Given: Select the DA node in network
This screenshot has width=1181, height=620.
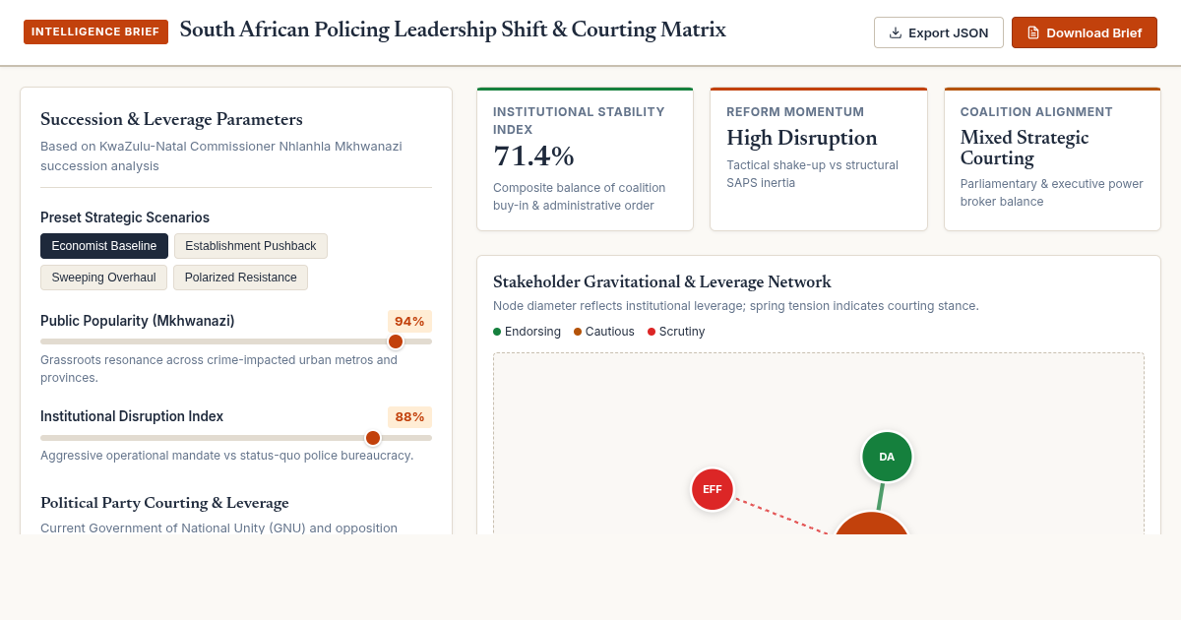Looking at the screenshot, I should (x=887, y=457).
